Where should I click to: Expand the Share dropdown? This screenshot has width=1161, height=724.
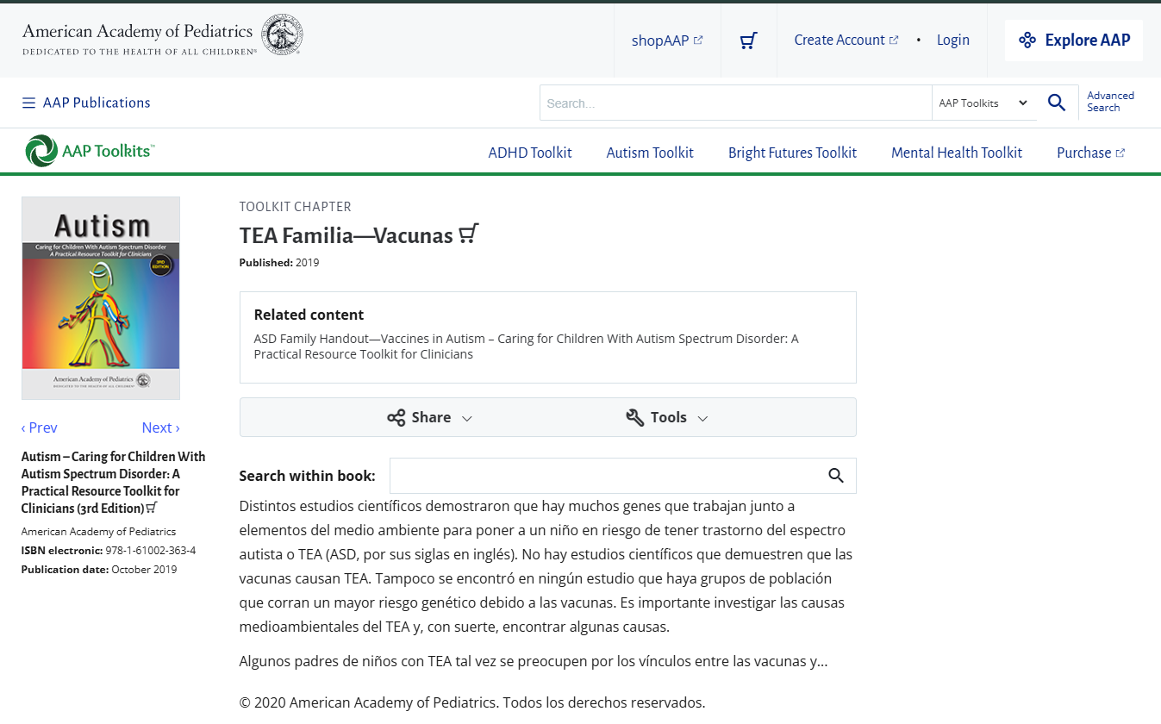pyautogui.click(x=429, y=417)
